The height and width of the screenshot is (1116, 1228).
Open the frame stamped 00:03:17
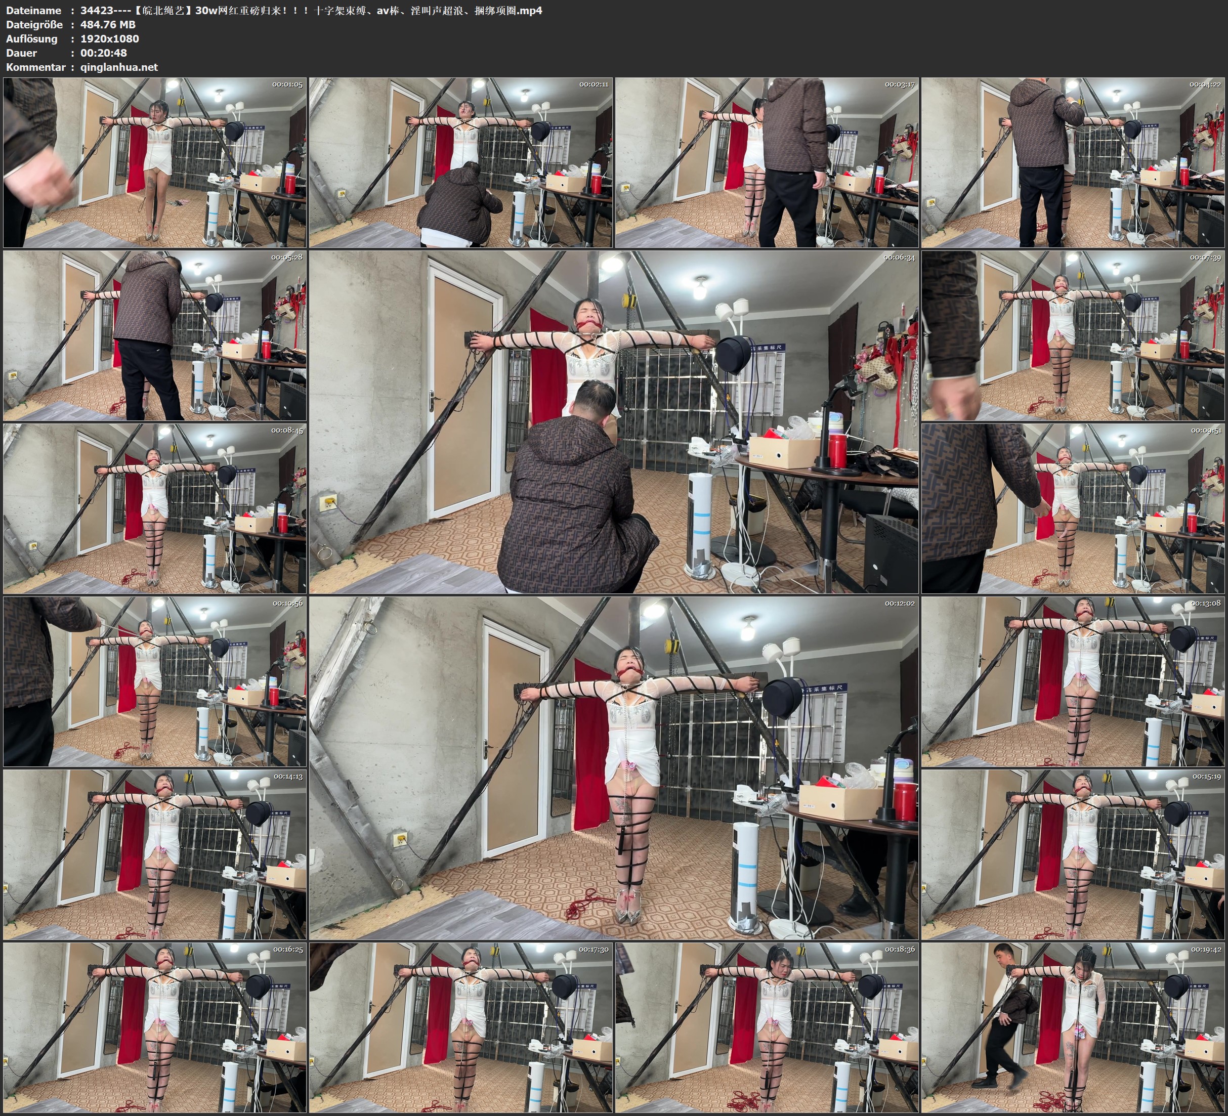tap(767, 162)
